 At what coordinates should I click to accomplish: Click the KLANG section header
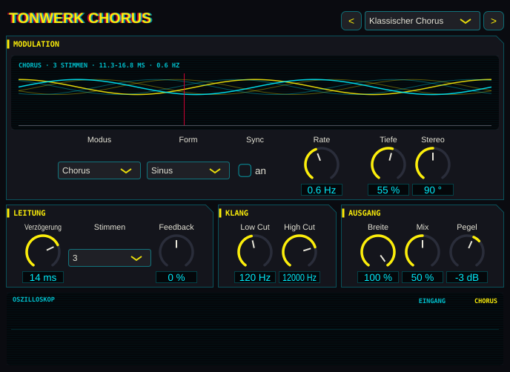point(236,213)
